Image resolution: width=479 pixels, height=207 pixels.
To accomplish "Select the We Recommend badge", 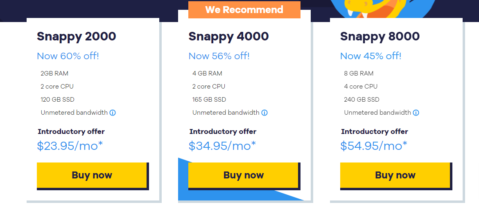I will pyautogui.click(x=244, y=10).
